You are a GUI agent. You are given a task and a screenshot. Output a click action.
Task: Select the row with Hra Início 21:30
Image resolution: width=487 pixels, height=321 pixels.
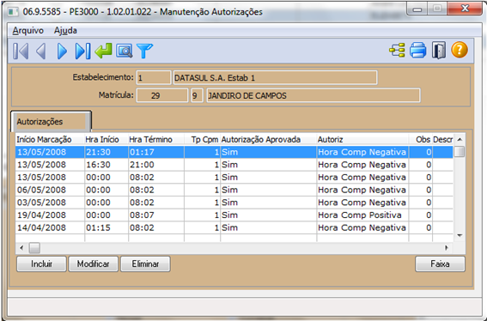[x=234, y=152]
